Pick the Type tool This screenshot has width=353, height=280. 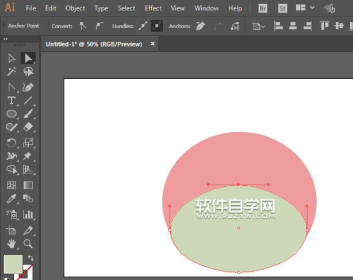[x=11, y=101]
